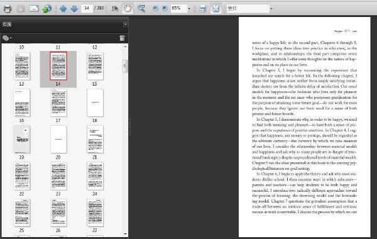
Task: Select the page 27 thumbnail
Action: [95, 213]
